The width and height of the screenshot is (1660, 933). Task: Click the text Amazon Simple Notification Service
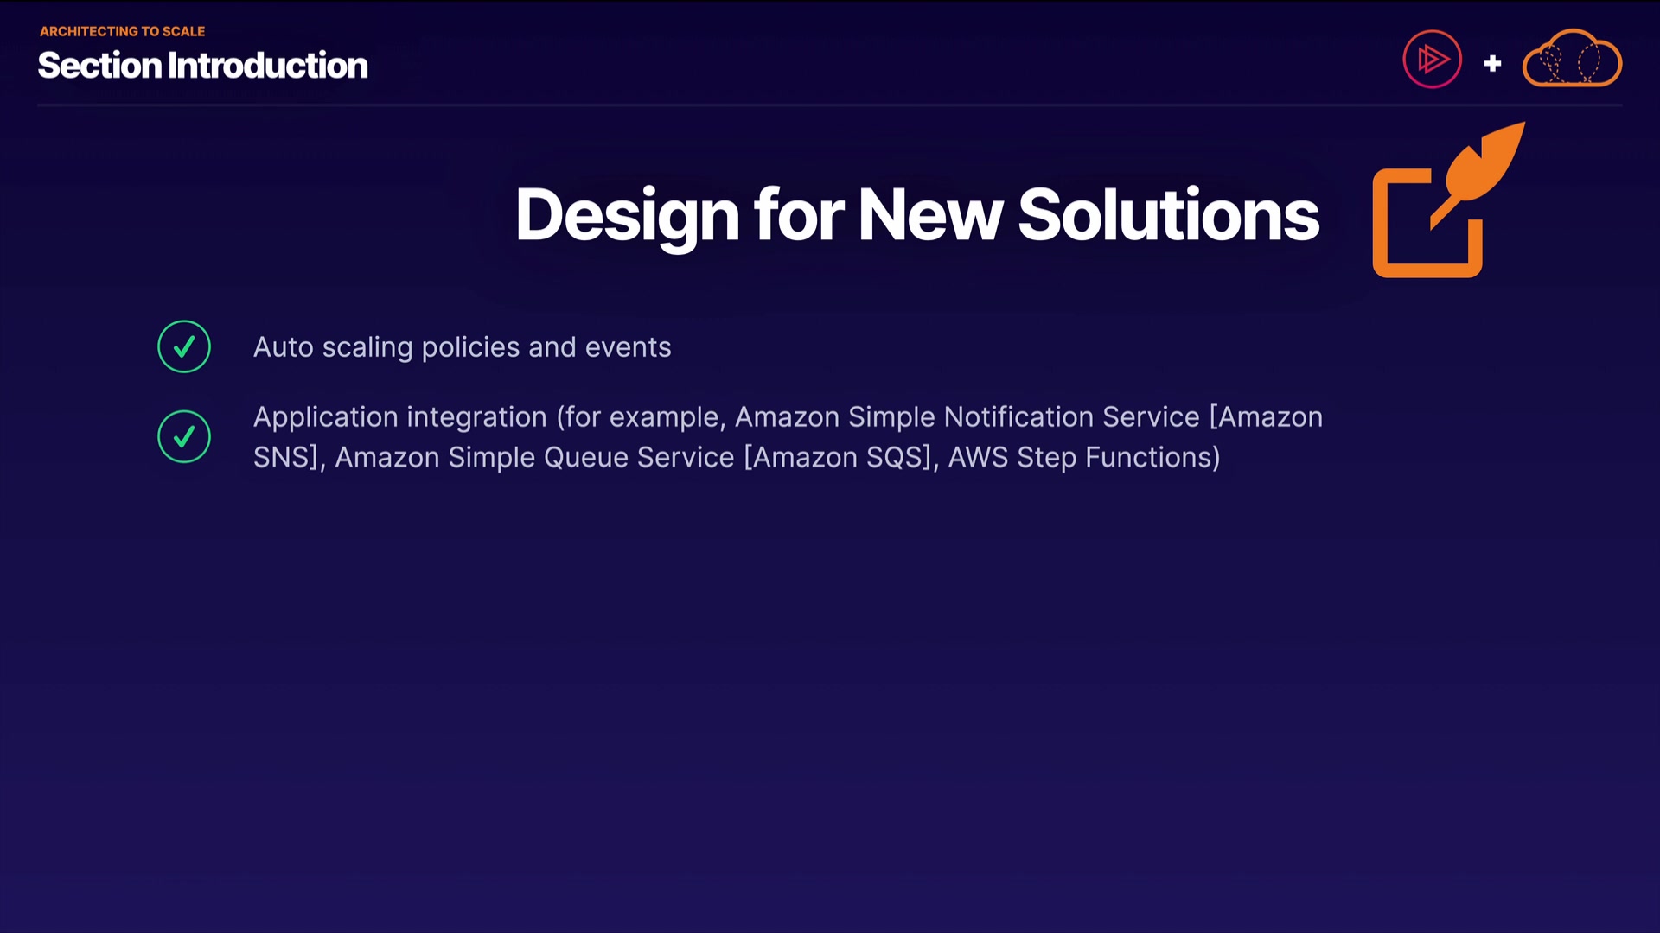tap(967, 417)
